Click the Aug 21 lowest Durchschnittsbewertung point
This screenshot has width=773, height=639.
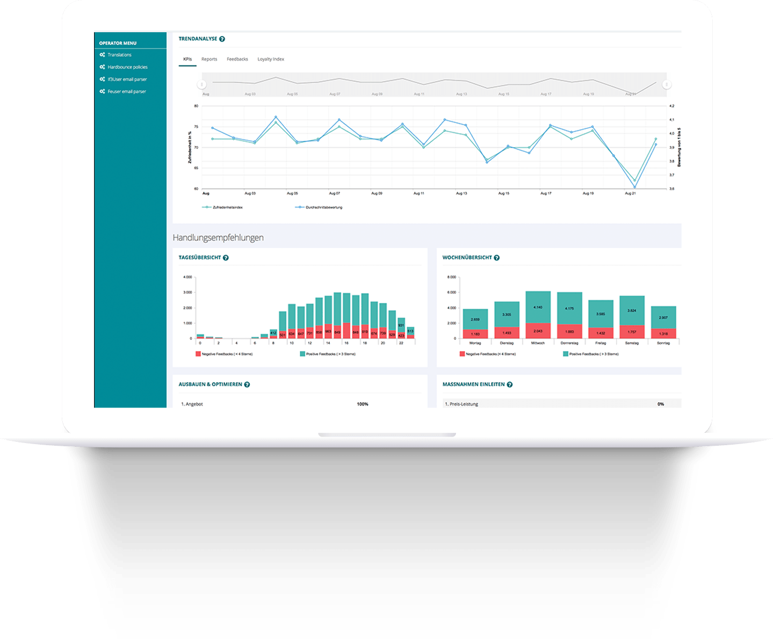click(x=634, y=187)
